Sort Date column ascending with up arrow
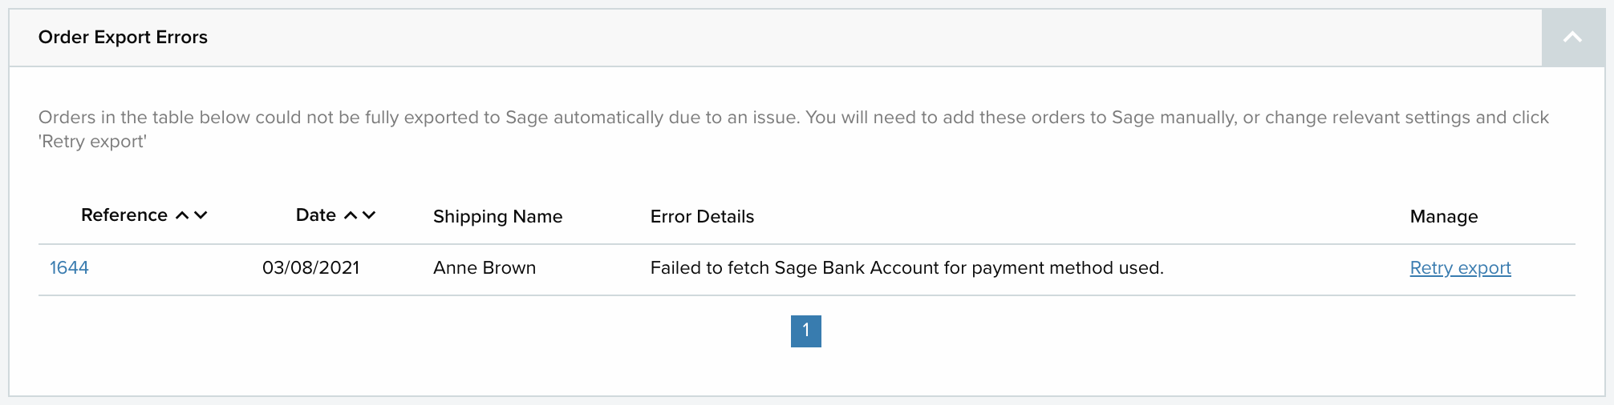Image resolution: width=1614 pixels, height=405 pixels. (x=351, y=215)
